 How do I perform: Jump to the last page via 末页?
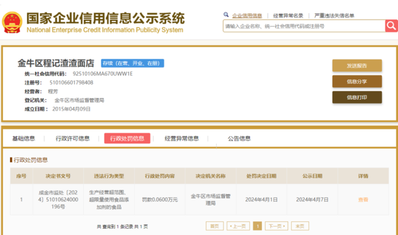pos(300,226)
